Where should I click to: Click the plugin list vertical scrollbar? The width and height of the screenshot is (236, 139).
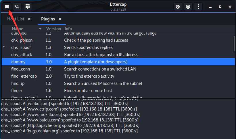click(x=234, y=44)
